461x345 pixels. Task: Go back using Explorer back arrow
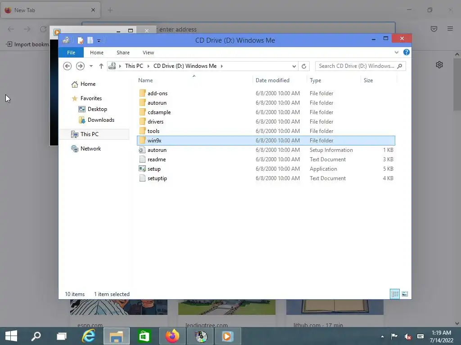click(68, 66)
